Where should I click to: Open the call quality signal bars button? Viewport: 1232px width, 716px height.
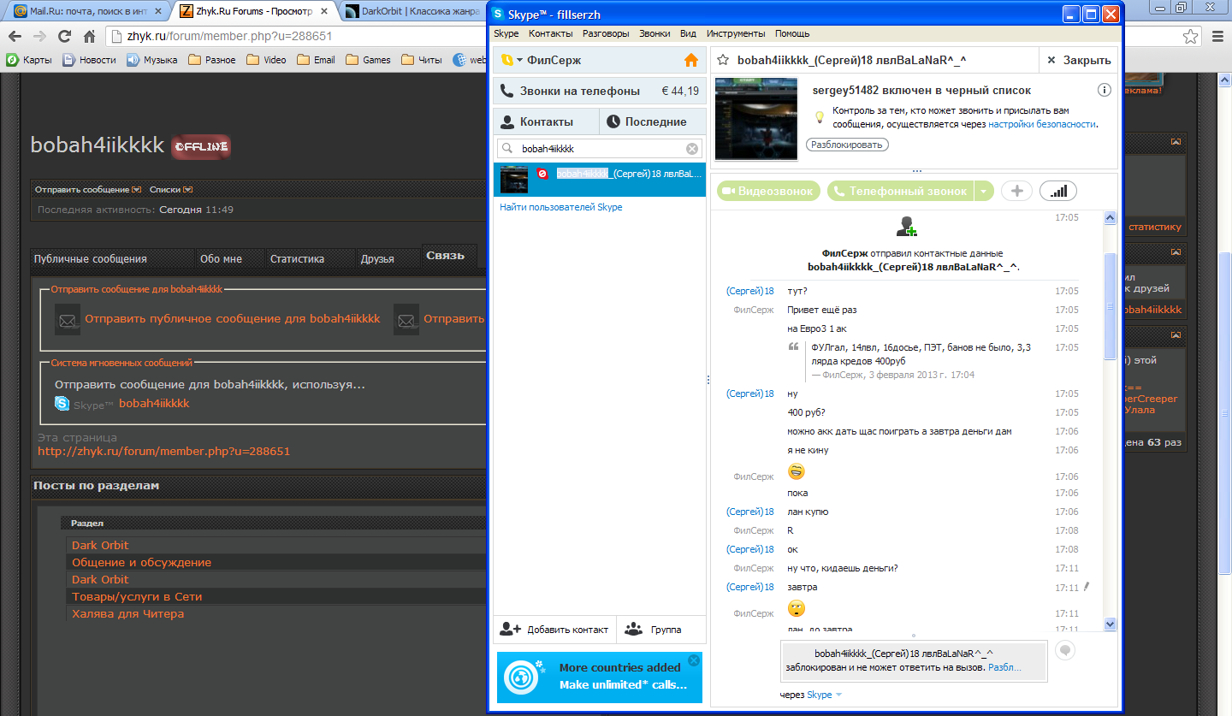1058,191
